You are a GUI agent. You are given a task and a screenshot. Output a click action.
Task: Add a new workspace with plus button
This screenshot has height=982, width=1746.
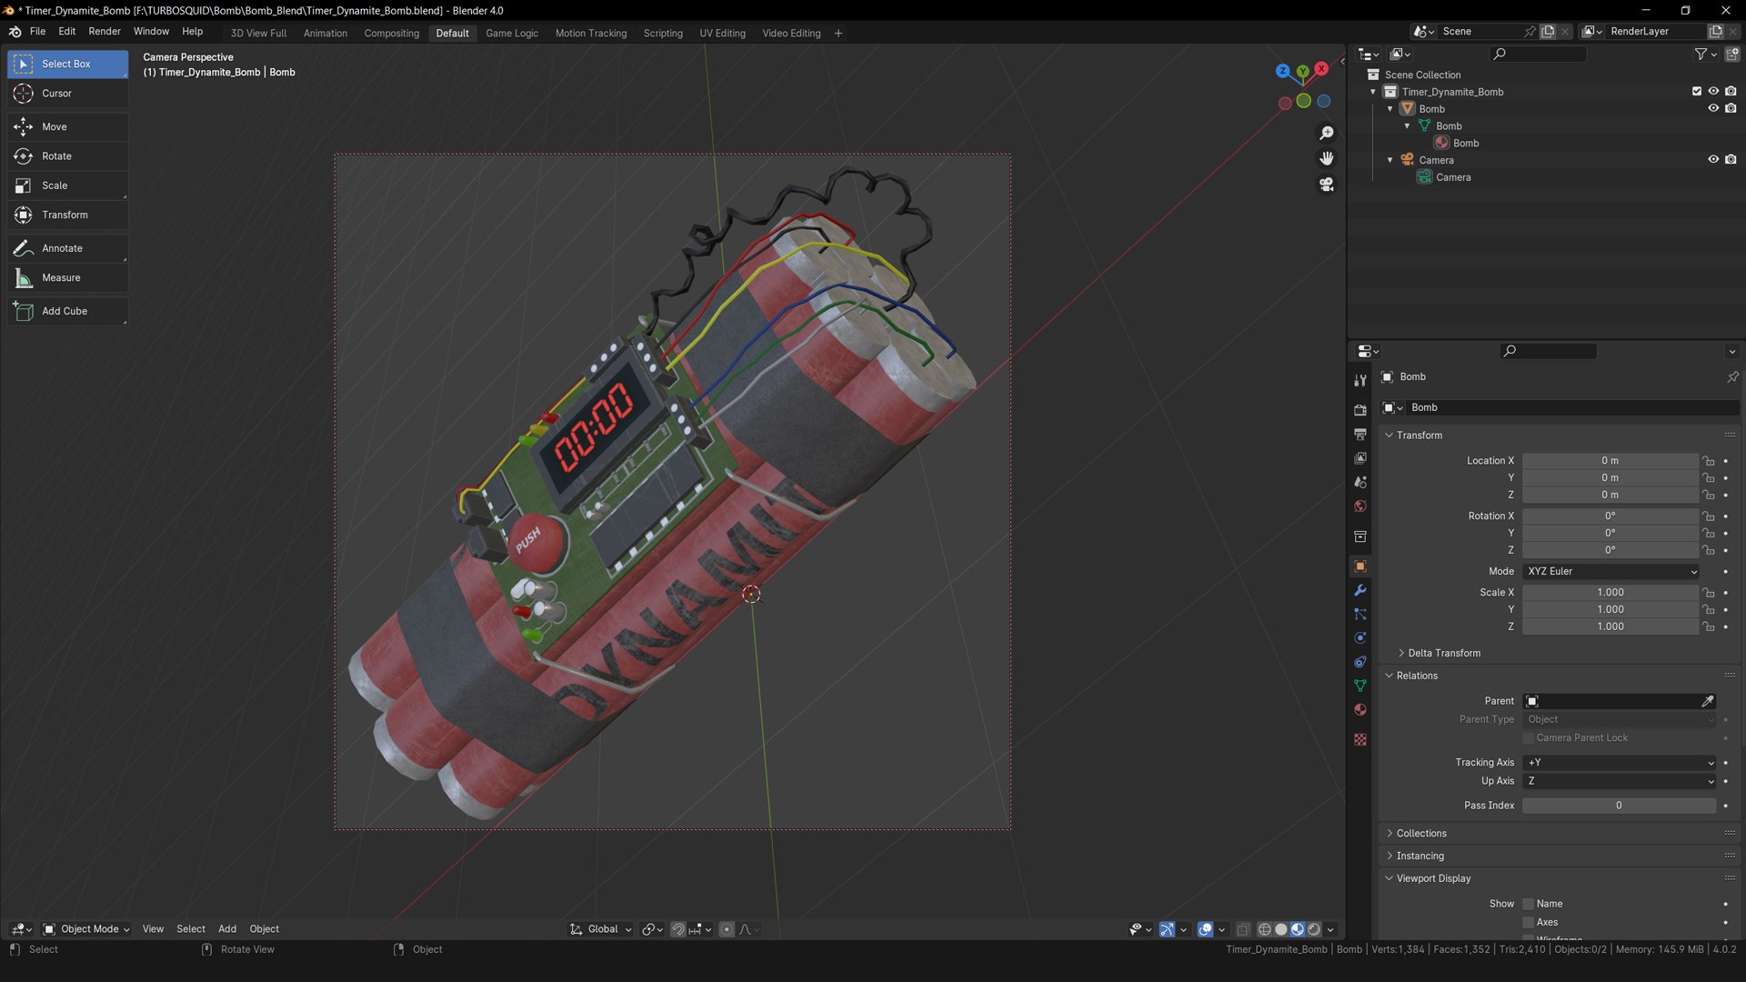point(838,34)
